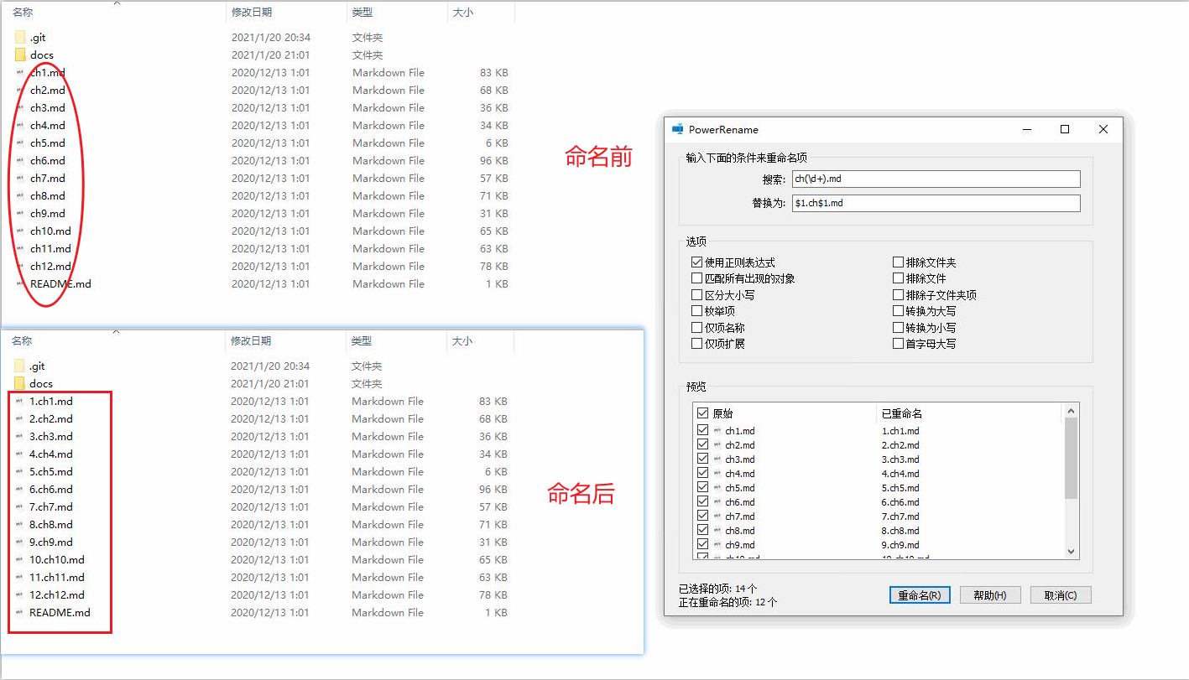Tick the 排除子文件夹项 checkbox
Image resolution: width=1189 pixels, height=680 pixels.
(898, 295)
